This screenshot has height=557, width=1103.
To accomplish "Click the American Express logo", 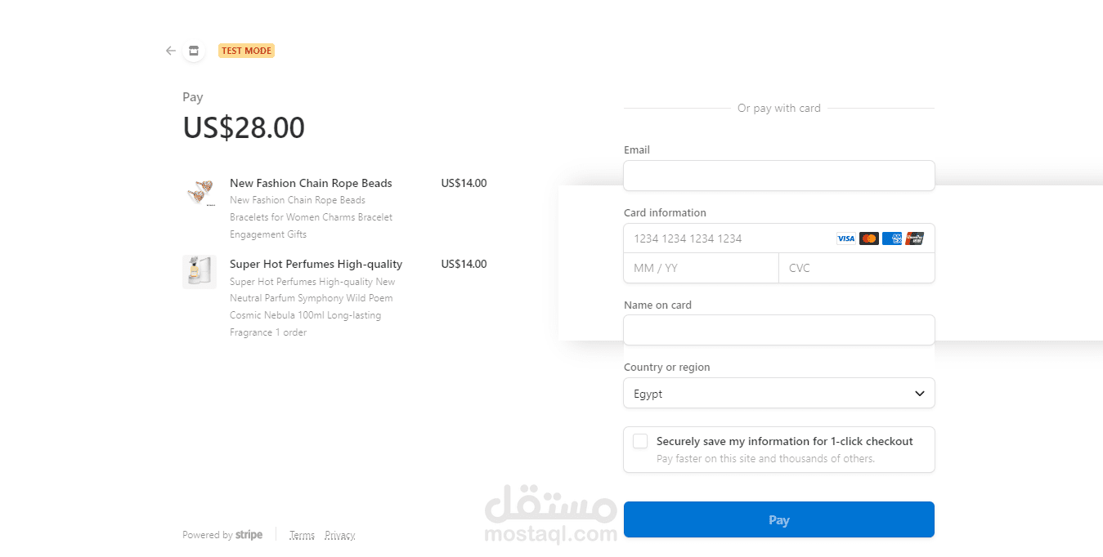I will coord(892,238).
